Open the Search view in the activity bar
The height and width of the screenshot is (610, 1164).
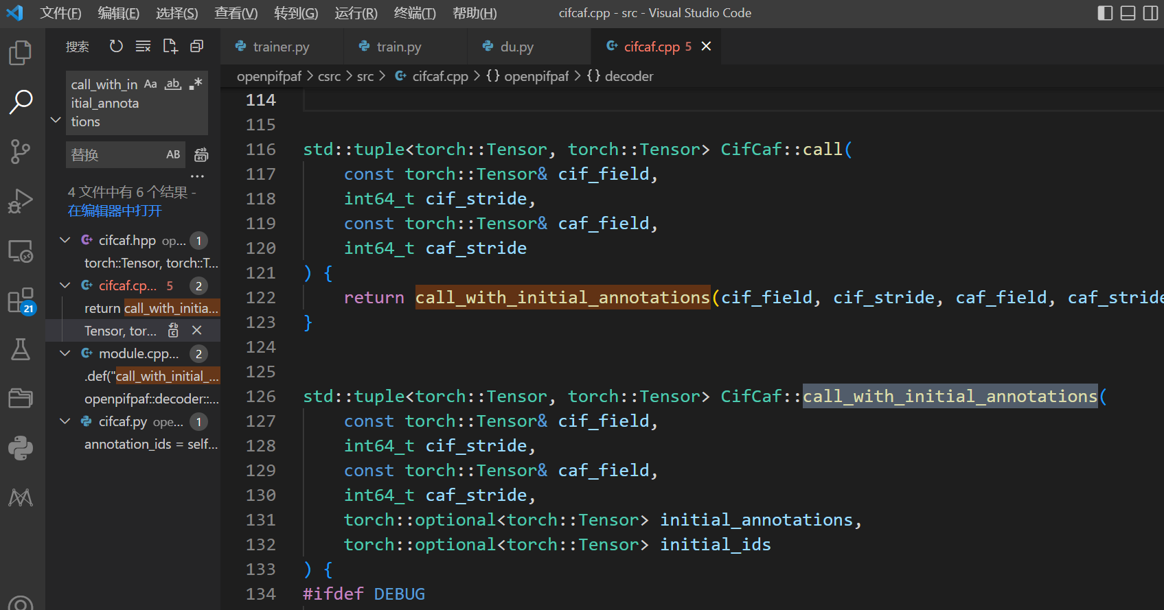pos(21,102)
